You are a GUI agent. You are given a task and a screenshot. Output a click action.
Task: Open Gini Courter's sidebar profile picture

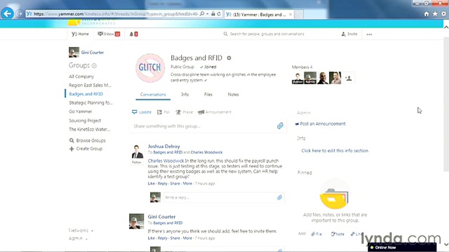[74, 52]
